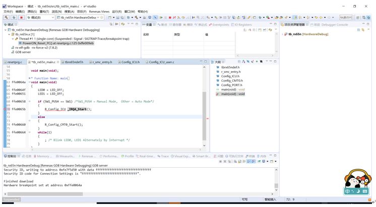Maximize the Debug view panel
376x207 pixels.
click(x=137, y=24)
